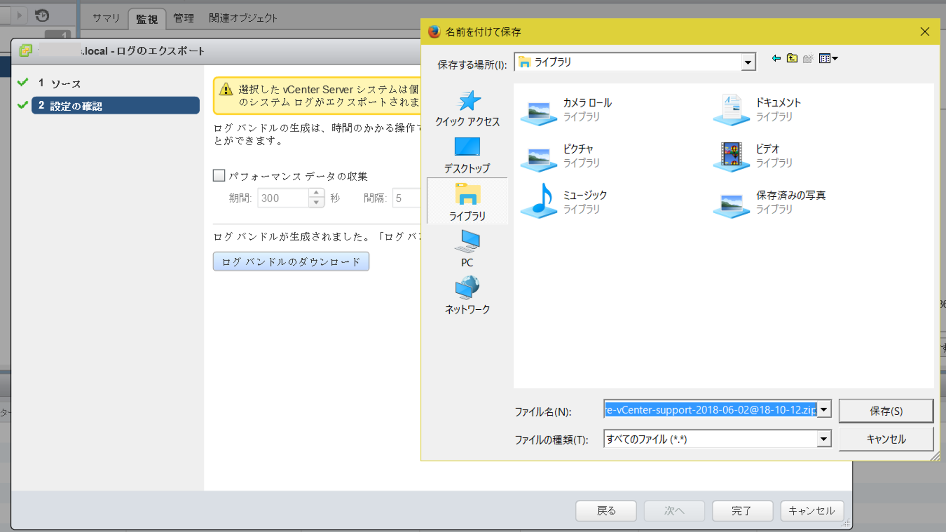Click the save dialog resize grip corner
The width and height of the screenshot is (946, 532).
tap(935, 456)
